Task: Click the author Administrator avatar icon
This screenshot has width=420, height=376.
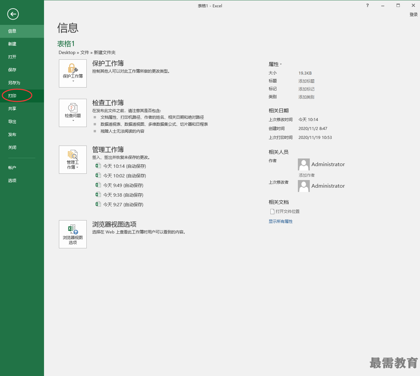Action: coord(304,164)
